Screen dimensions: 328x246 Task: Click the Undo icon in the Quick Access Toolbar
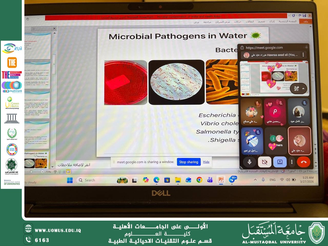click(x=294, y=15)
